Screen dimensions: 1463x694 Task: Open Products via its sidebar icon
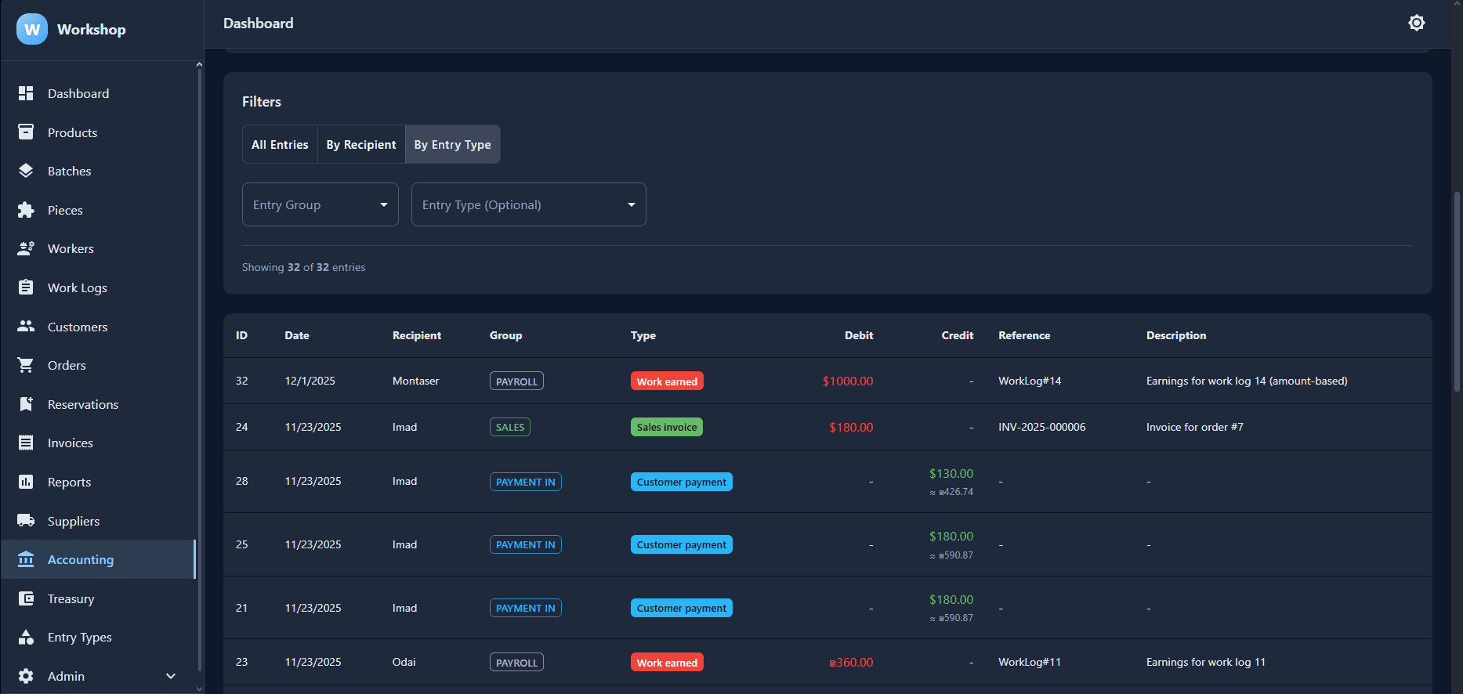26,132
